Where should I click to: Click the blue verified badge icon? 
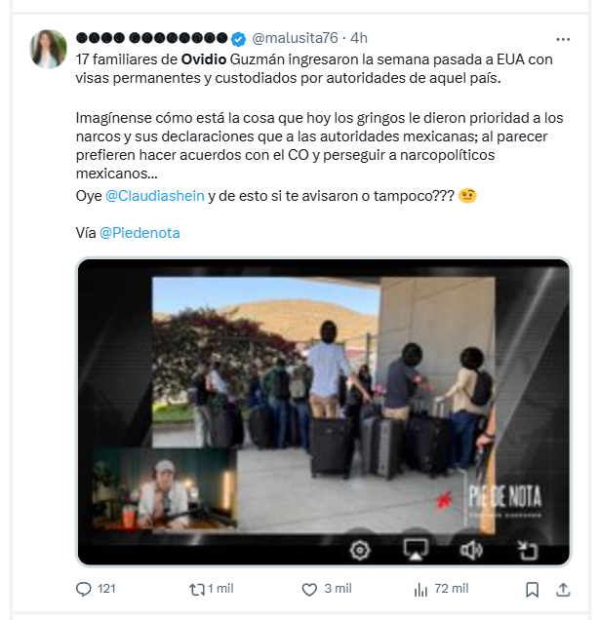tap(238, 39)
